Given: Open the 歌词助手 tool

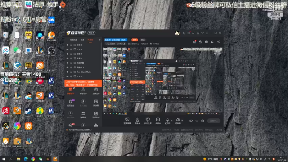Looking at the screenshot, I should tap(96, 115).
